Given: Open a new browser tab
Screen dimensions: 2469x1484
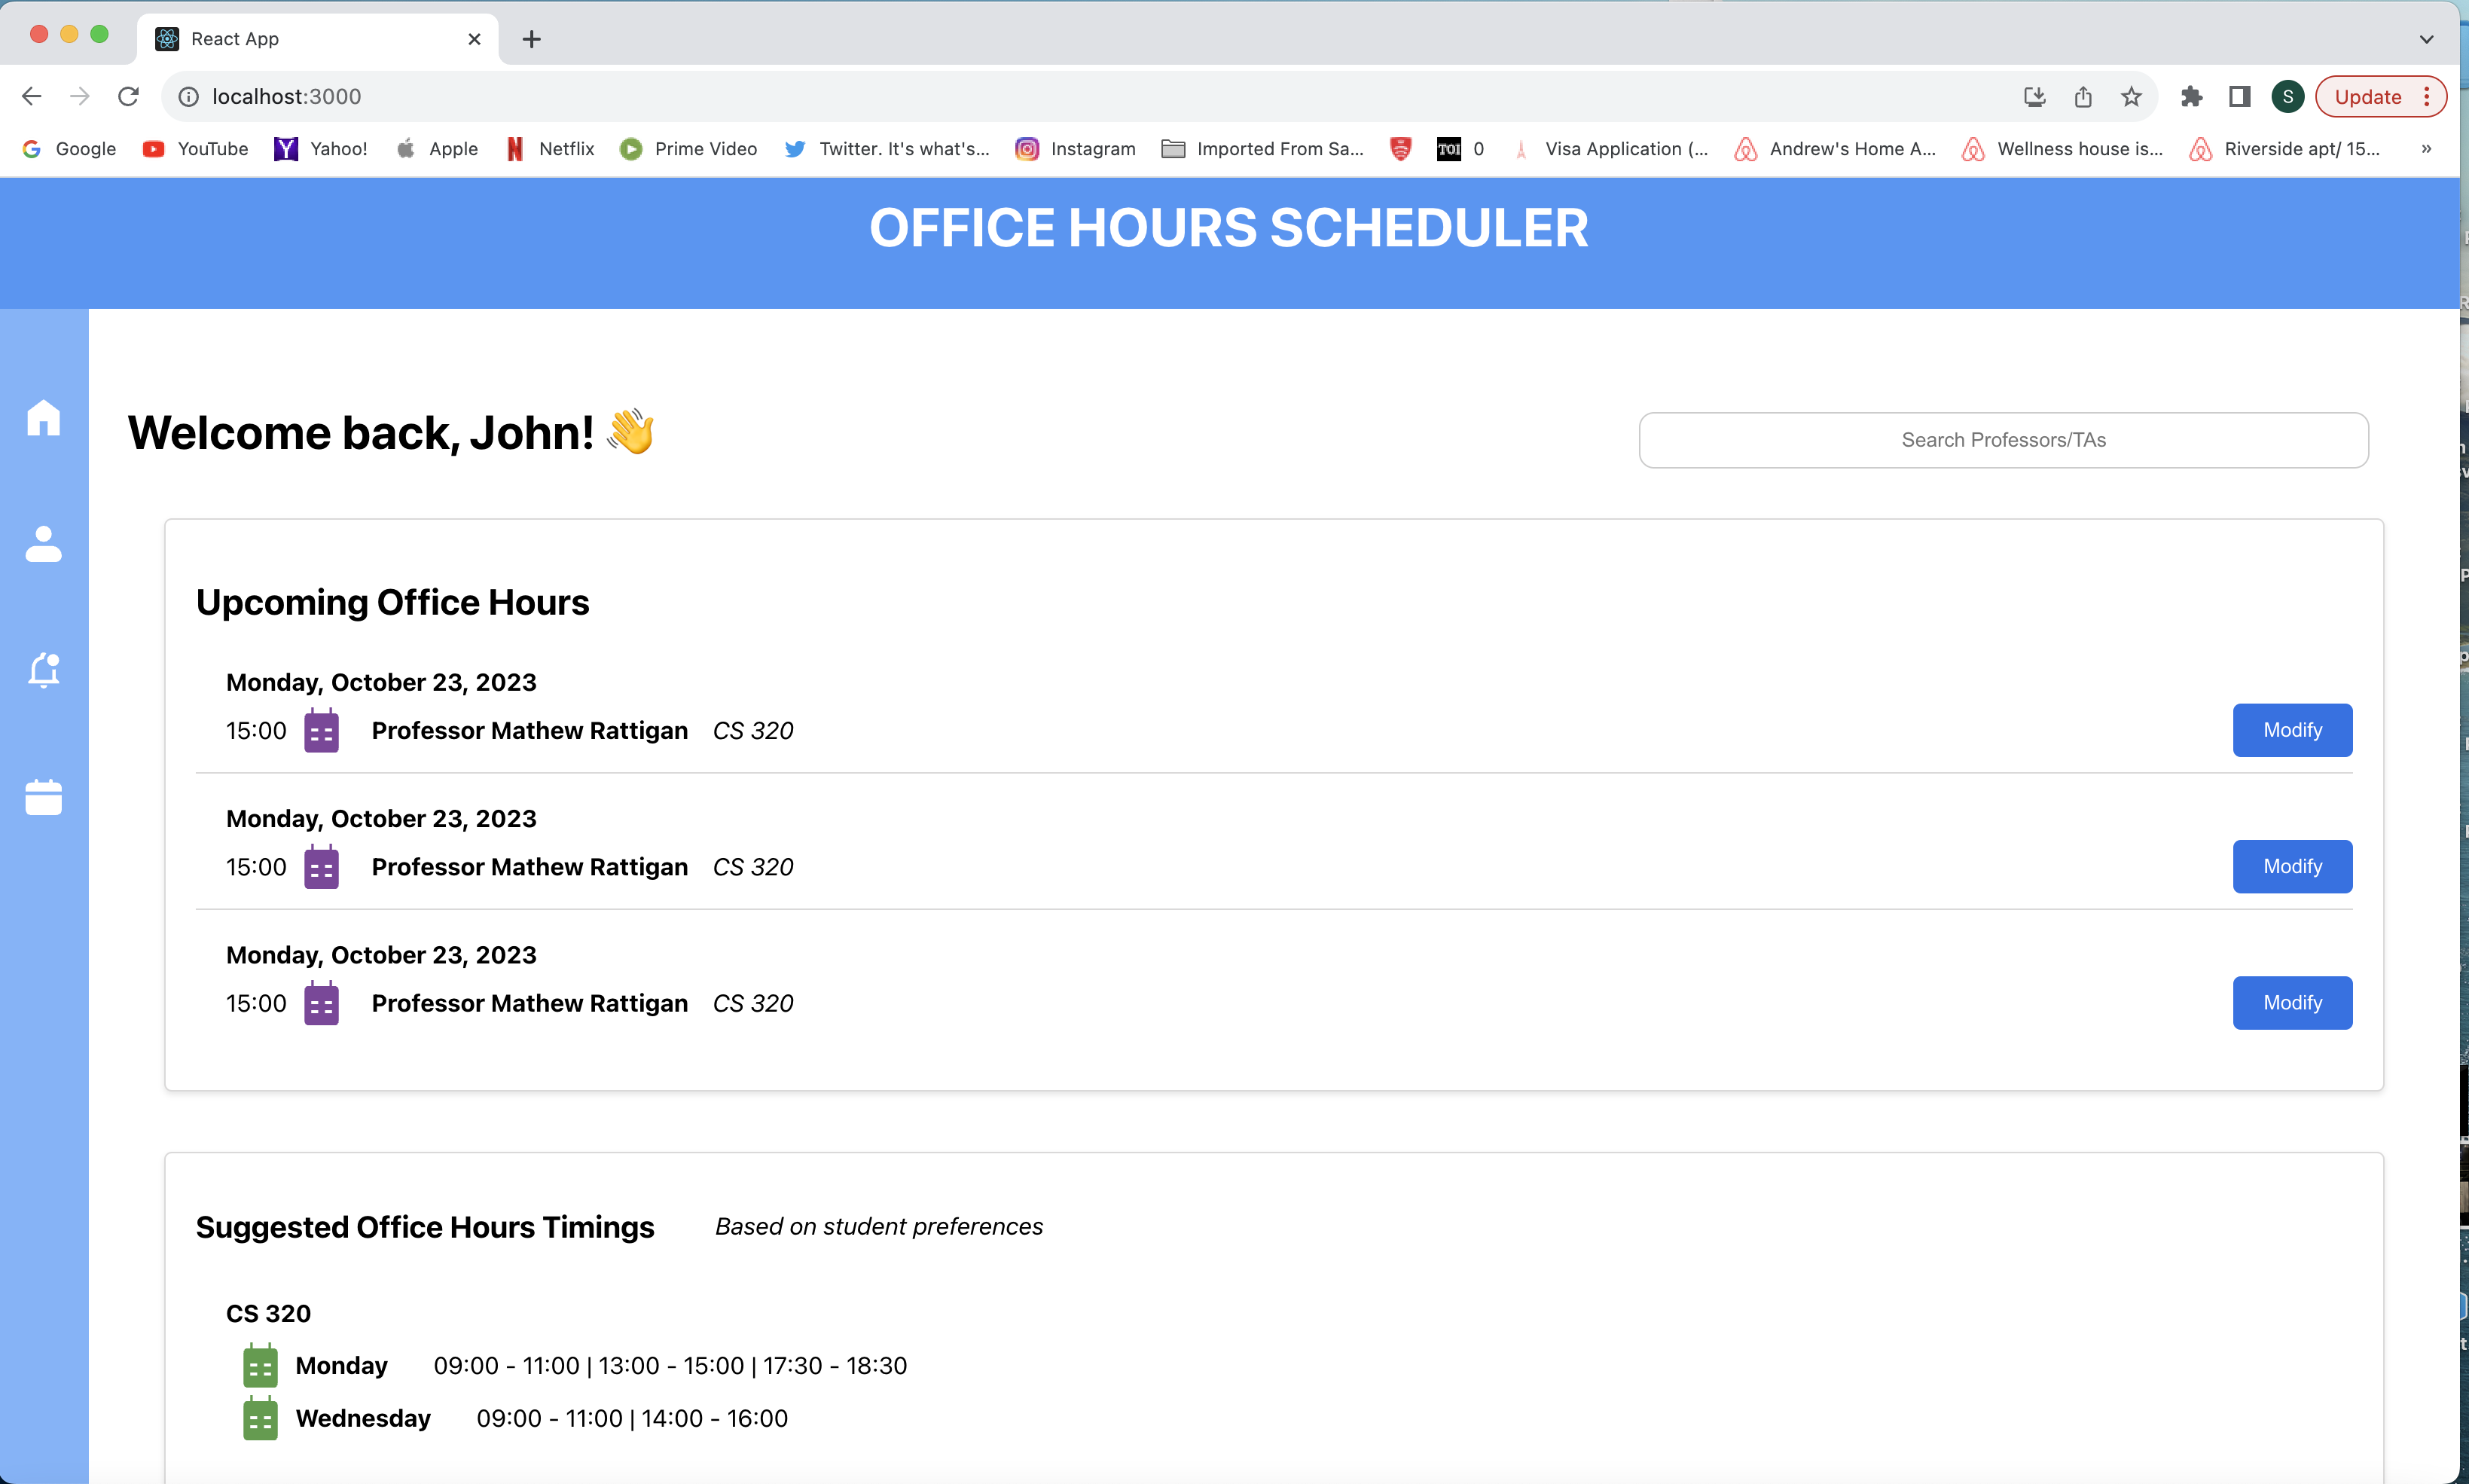Looking at the screenshot, I should tap(532, 39).
